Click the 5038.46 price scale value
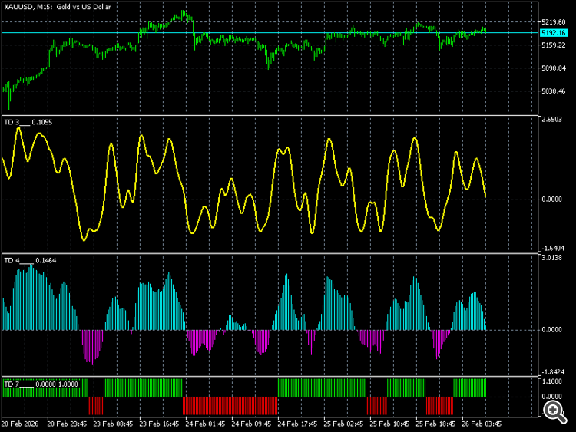576x432 pixels. click(554, 91)
